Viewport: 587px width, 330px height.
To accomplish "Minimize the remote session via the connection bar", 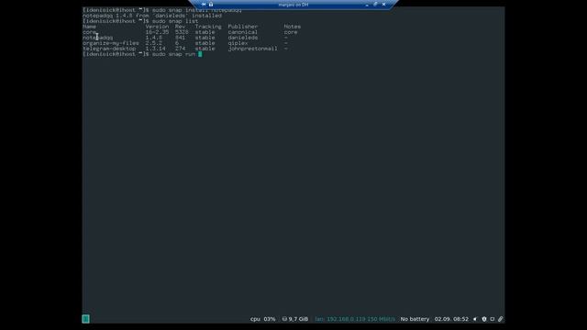I will point(367,5).
